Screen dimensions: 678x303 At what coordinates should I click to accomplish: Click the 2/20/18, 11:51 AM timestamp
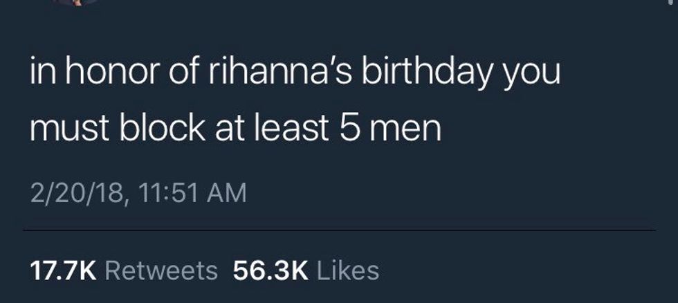pos(138,192)
